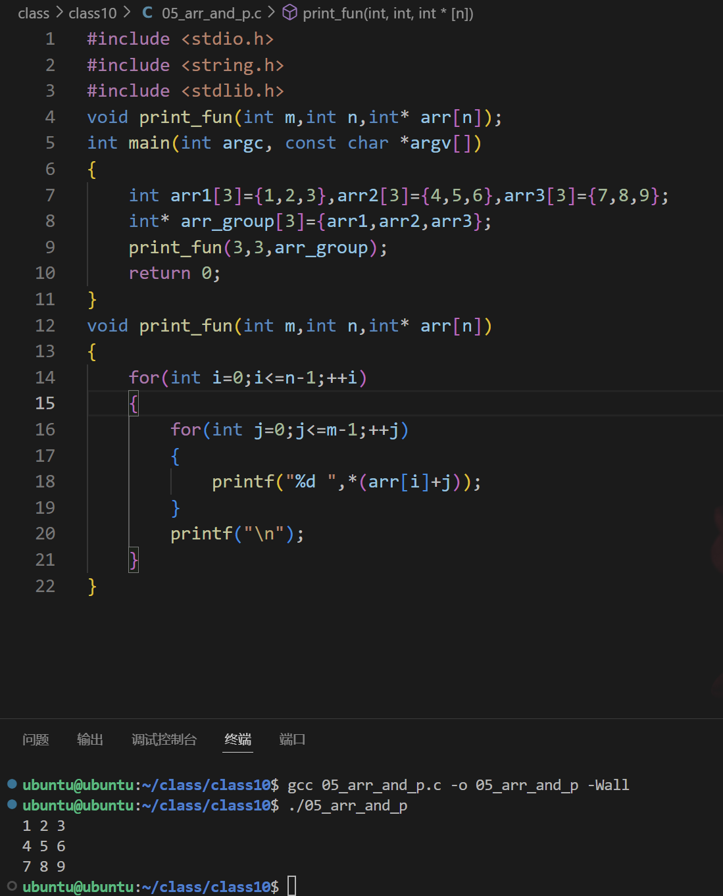
Task: Switch to the 问题 (Problems) panel tab
Action: pyautogui.click(x=36, y=739)
